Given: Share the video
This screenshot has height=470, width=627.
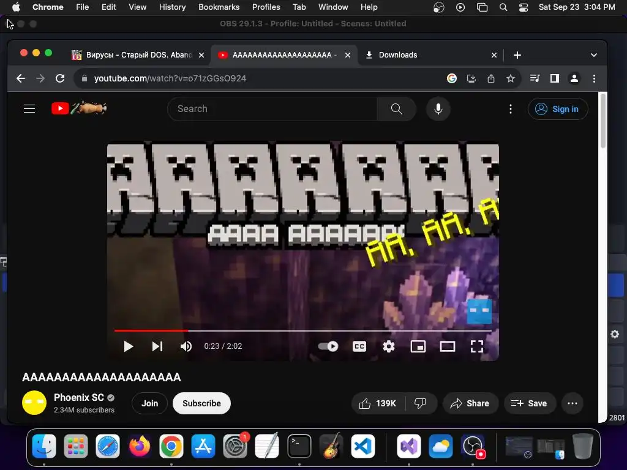Looking at the screenshot, I should 470,403.
